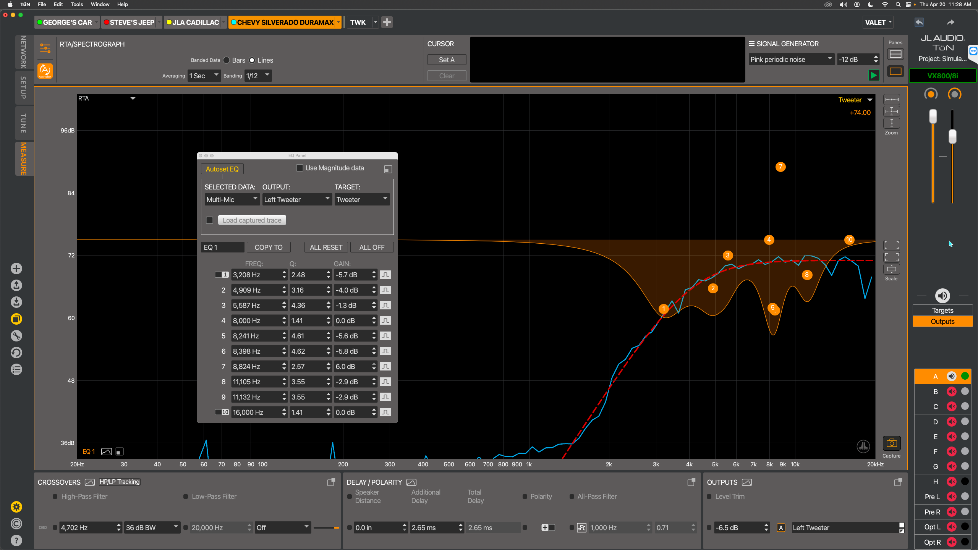Open the Pink periodic noise dropdown
978x550 pixels.
coord(791,59)
